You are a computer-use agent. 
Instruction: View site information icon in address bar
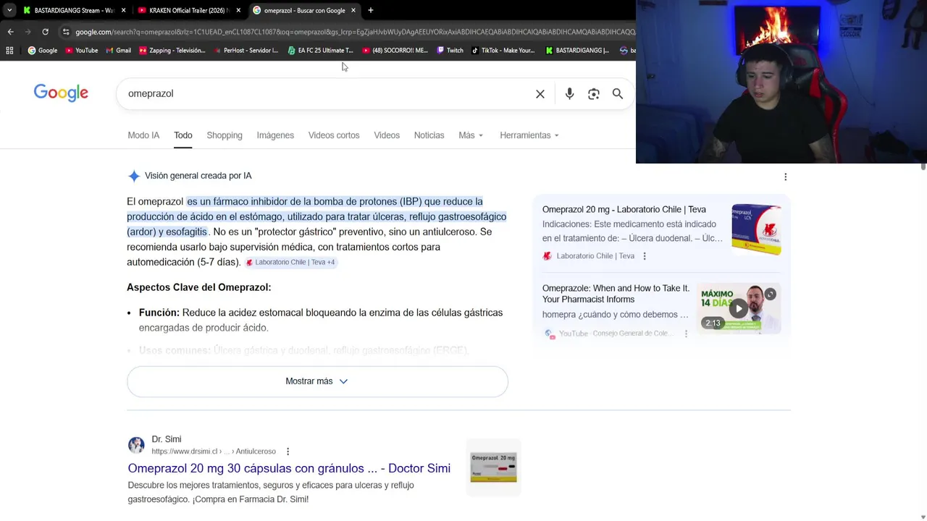pos(66,32)
